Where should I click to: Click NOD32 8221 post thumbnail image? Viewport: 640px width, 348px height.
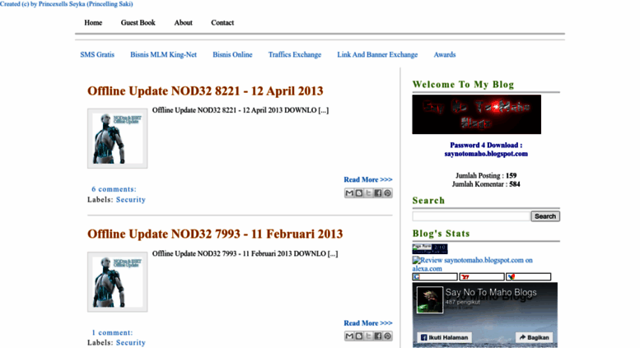pyautogui.click(x=118, y=138)
